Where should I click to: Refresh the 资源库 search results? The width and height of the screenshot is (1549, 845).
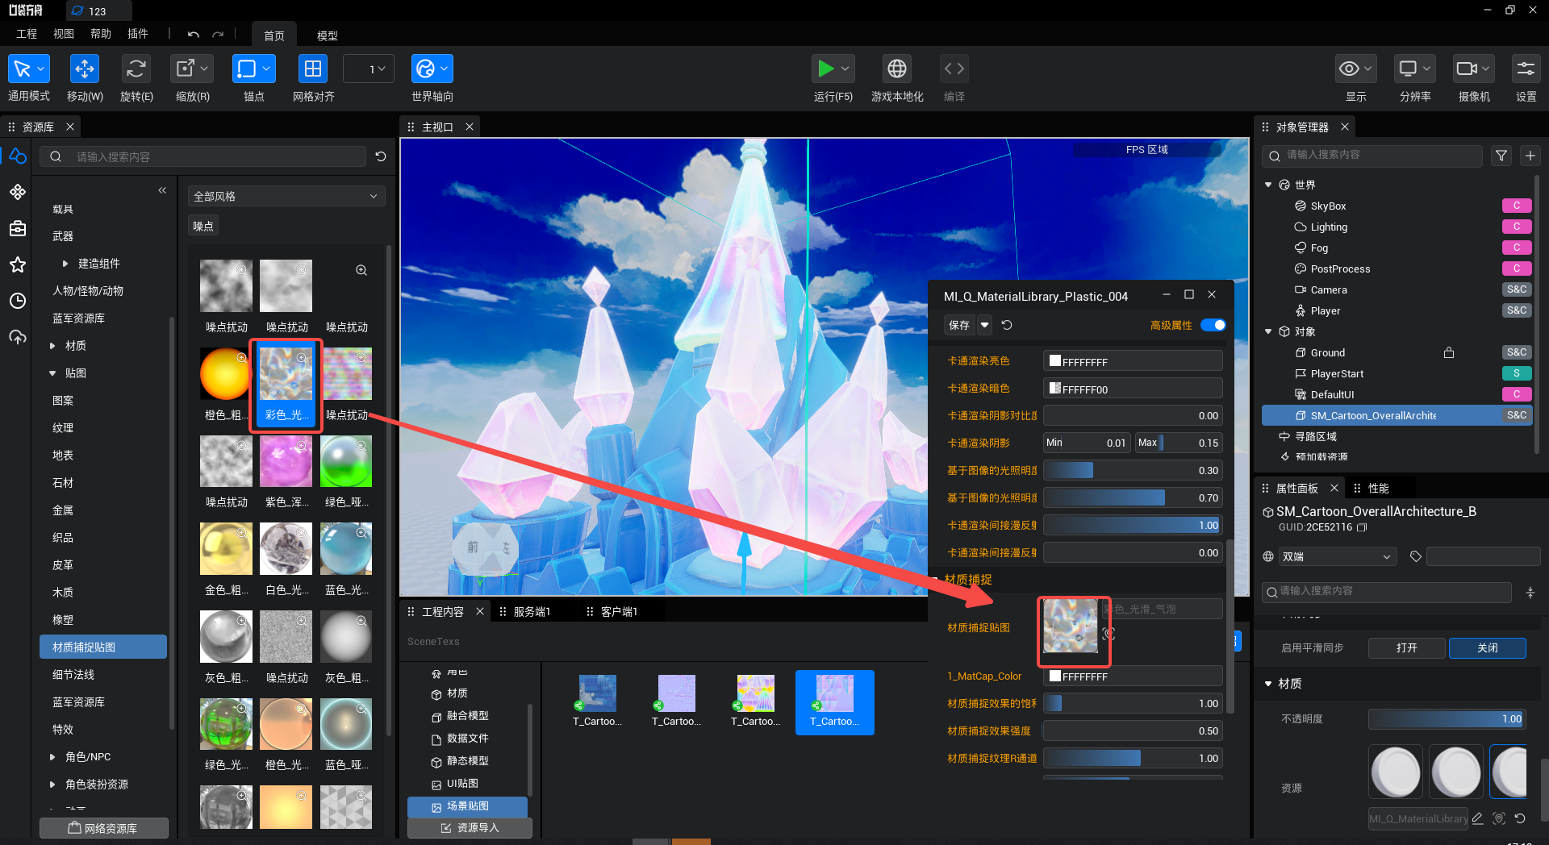click(381, 156)
